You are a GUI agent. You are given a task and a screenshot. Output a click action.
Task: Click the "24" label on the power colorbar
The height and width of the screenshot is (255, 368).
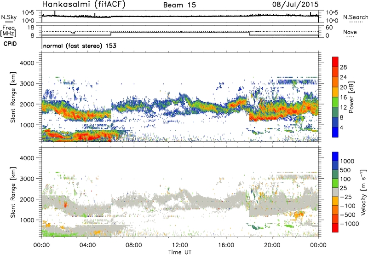pos(343,77)
